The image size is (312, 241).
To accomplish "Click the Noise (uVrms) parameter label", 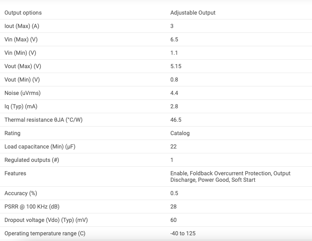I will [23, 93].
